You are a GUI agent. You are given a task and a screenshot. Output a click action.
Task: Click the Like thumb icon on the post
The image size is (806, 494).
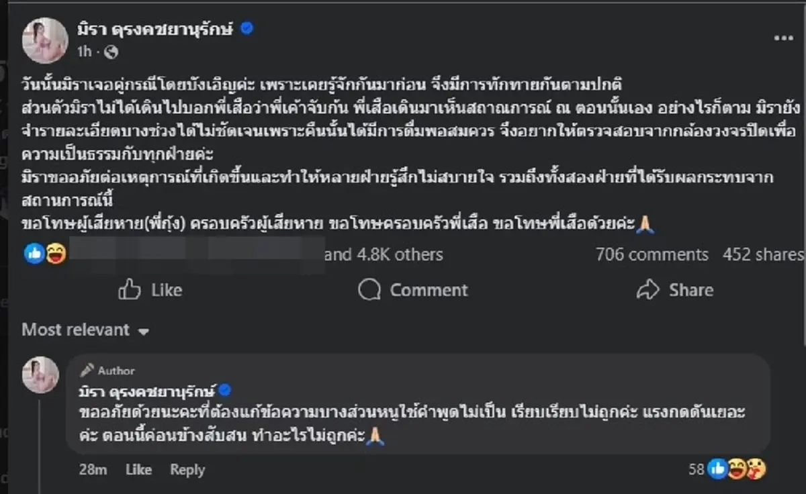(x=130, y=290)
